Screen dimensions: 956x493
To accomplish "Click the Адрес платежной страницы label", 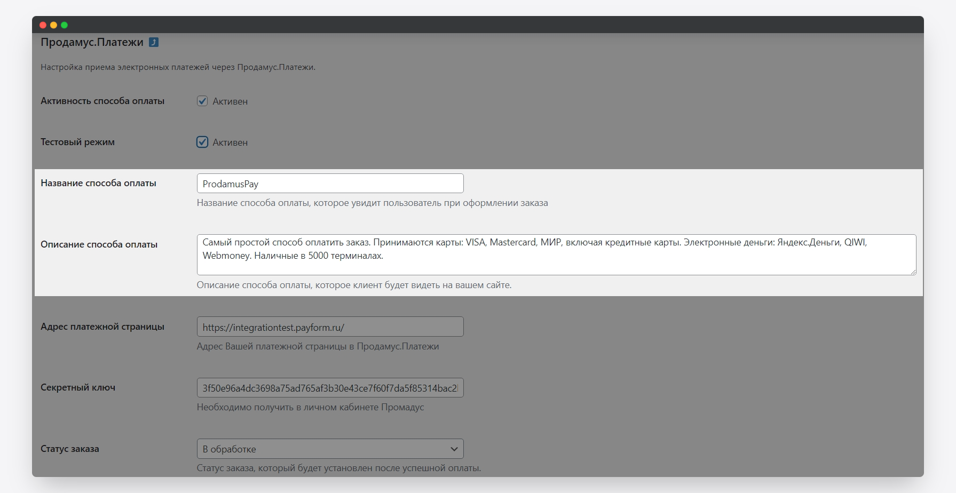I will [102, 327].
